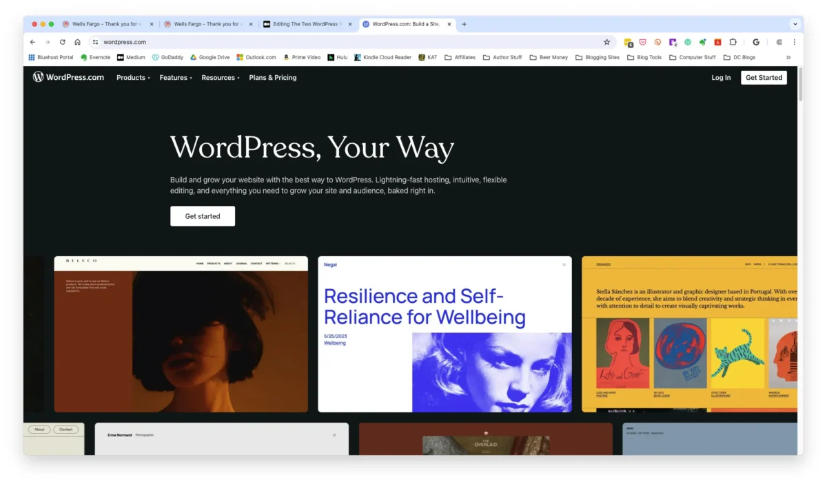827x486 pixels.
Task: Open the Beleco theme preview thumbnail
Action: pyautogui.click(x=181, y=334)
